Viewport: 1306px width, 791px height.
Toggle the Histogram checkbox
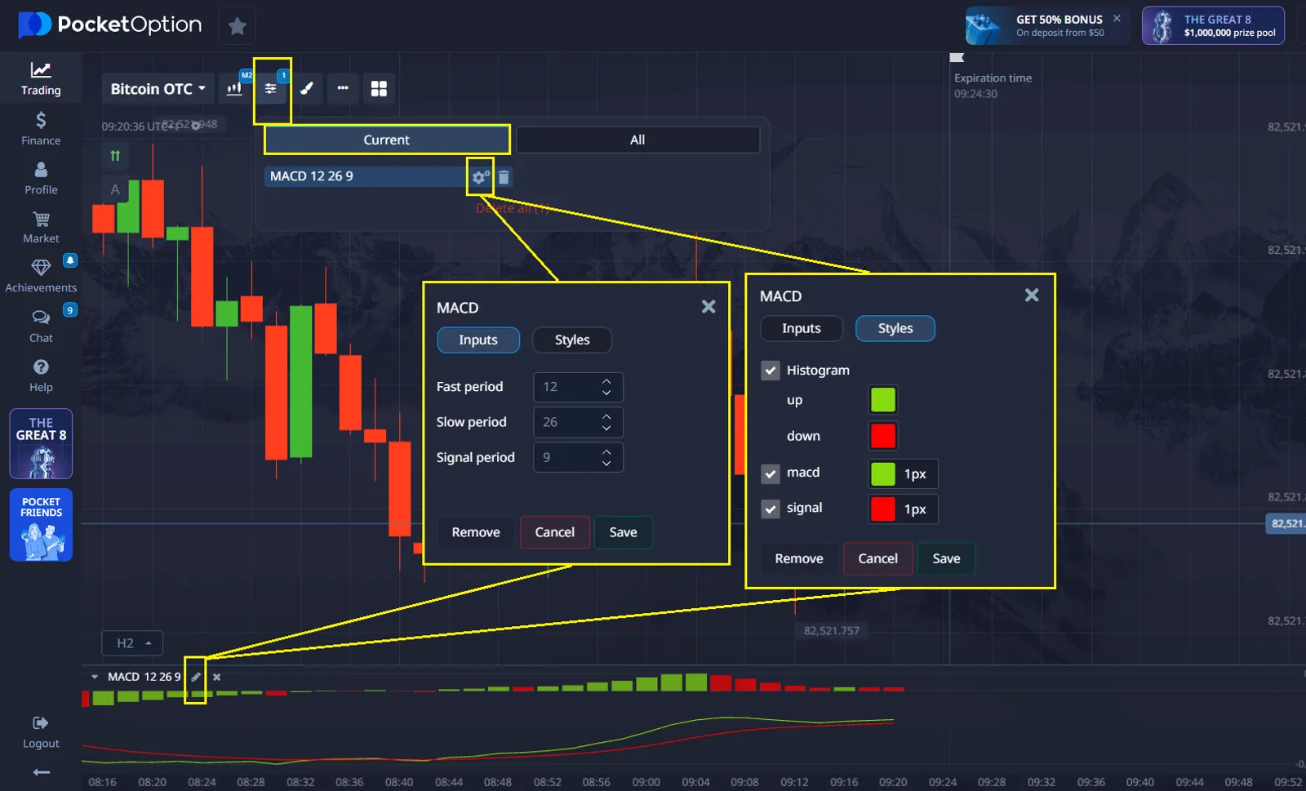click(770, 371)
